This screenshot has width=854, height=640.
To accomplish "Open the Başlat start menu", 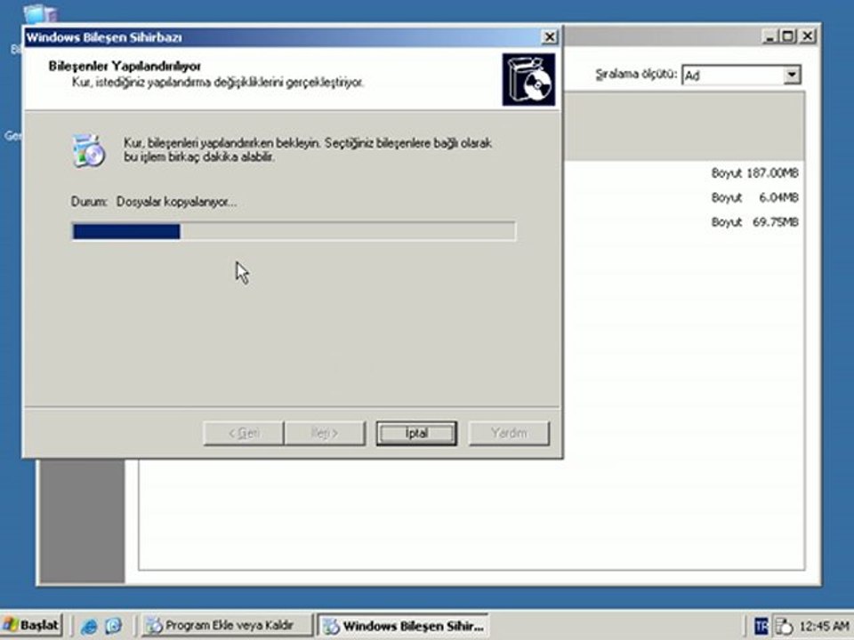I will (32, 625).
